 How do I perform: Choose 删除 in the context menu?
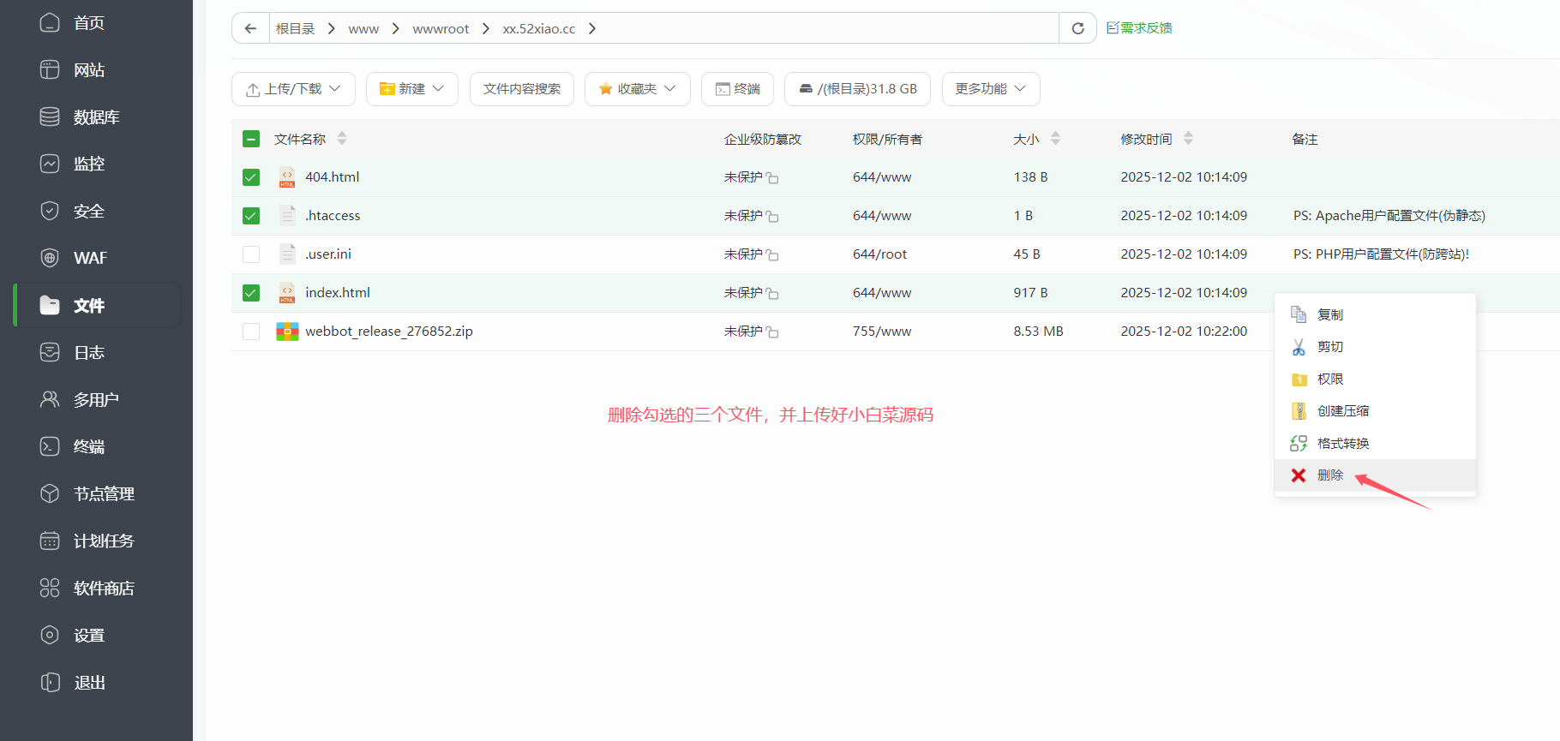coord(1375,475)
